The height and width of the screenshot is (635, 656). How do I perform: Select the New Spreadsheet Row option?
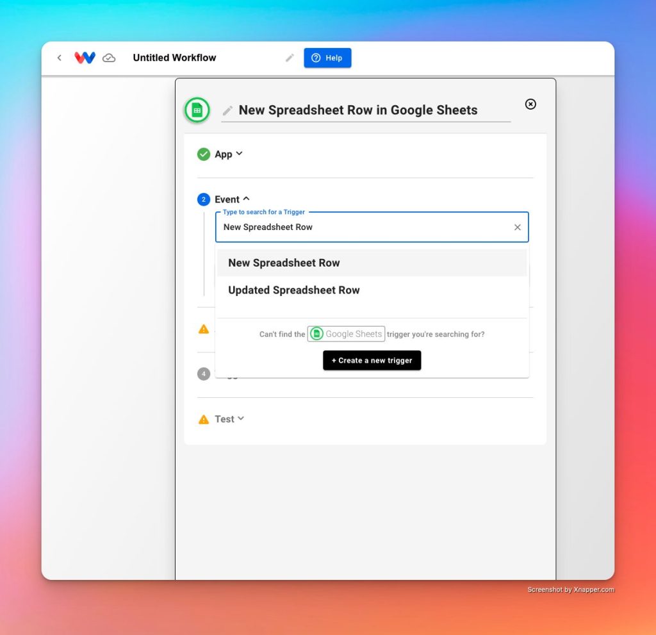pyautogui.click(x=372, y=263)
